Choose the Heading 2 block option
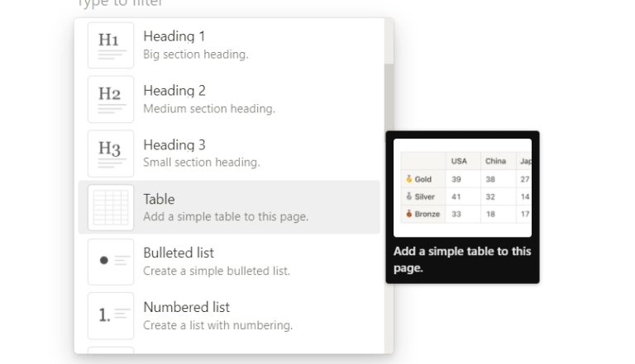The image size is (635, 364). [174, 91]
